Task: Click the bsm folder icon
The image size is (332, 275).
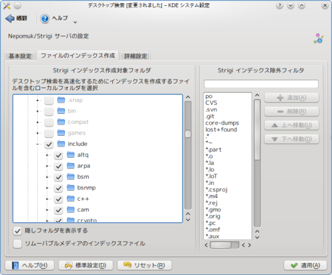Action: (70, 177)
